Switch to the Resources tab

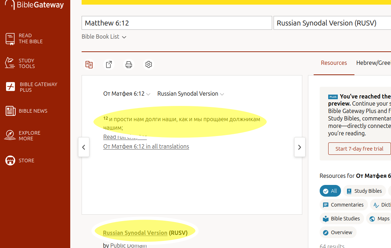334,63
